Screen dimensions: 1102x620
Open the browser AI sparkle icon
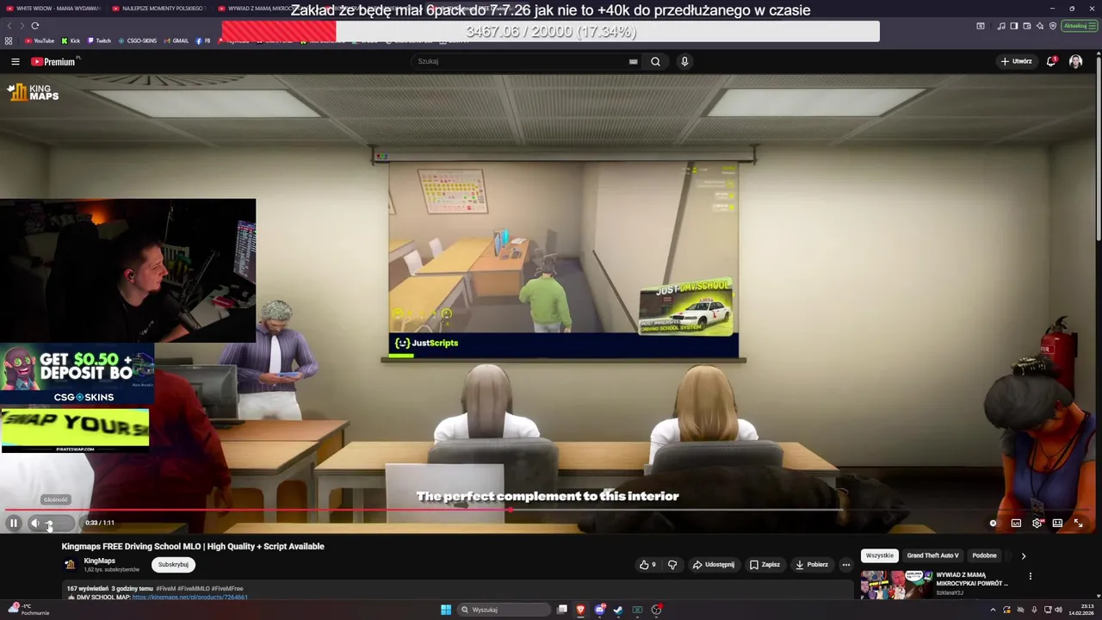[1040, 26]
